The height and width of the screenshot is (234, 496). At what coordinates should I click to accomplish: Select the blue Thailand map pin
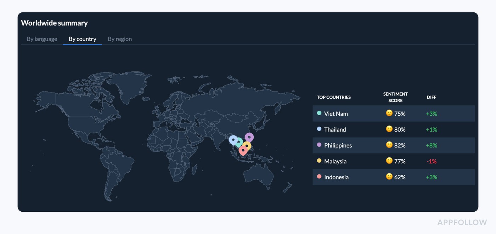(233, 139)
